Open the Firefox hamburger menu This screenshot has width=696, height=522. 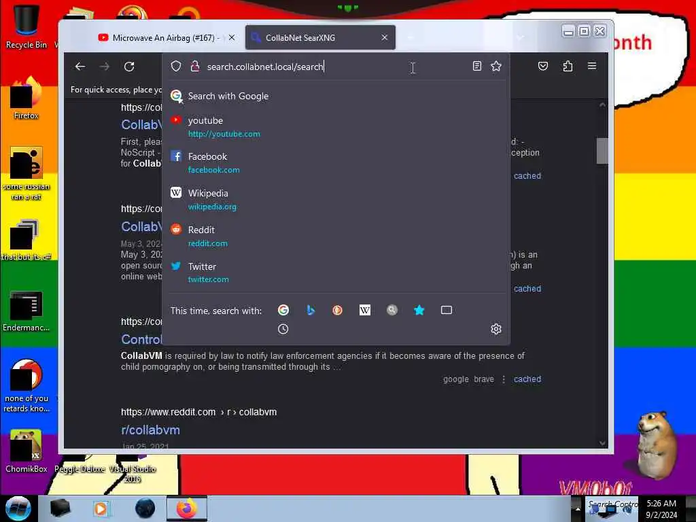coord(592,66)
